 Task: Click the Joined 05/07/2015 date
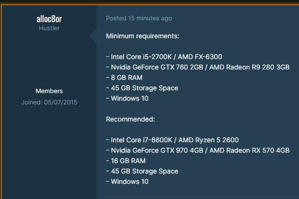click(x=49, y=102)
